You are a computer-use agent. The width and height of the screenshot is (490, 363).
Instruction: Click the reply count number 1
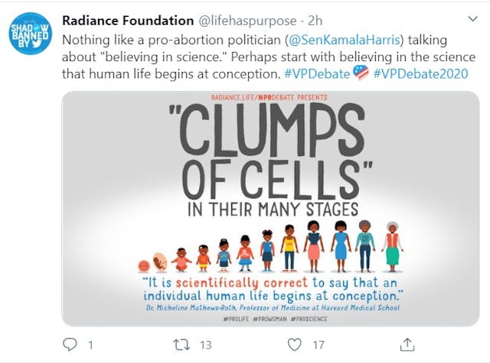[x=90, y=345]
